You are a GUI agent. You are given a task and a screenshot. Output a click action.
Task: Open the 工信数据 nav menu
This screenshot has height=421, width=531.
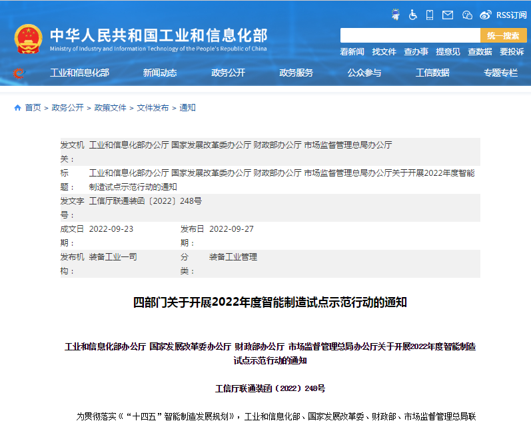tap(432, 73)
